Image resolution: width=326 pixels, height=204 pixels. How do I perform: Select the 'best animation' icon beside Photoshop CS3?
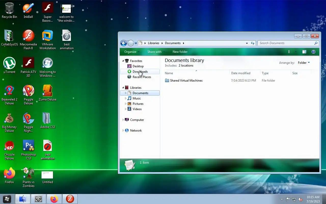pyautogui.click(x=48, y=150)
